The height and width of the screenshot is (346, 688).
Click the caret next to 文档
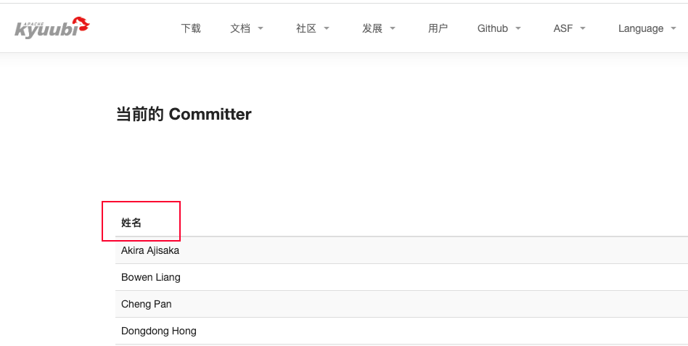tap(261, 28)
